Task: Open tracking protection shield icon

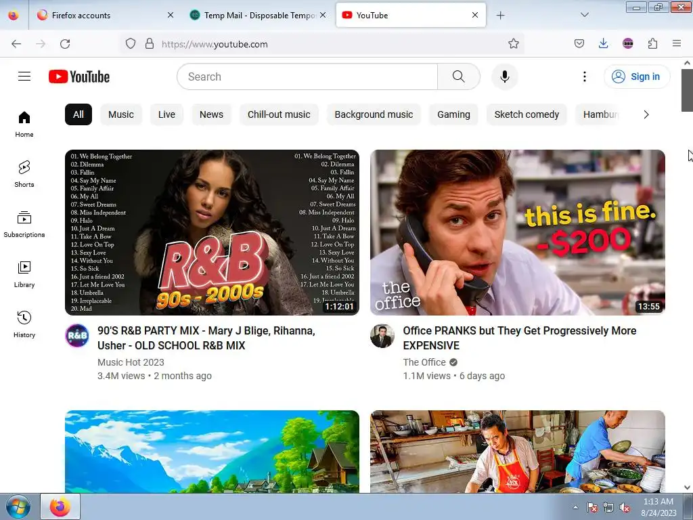Action: (x=131, y=43)
